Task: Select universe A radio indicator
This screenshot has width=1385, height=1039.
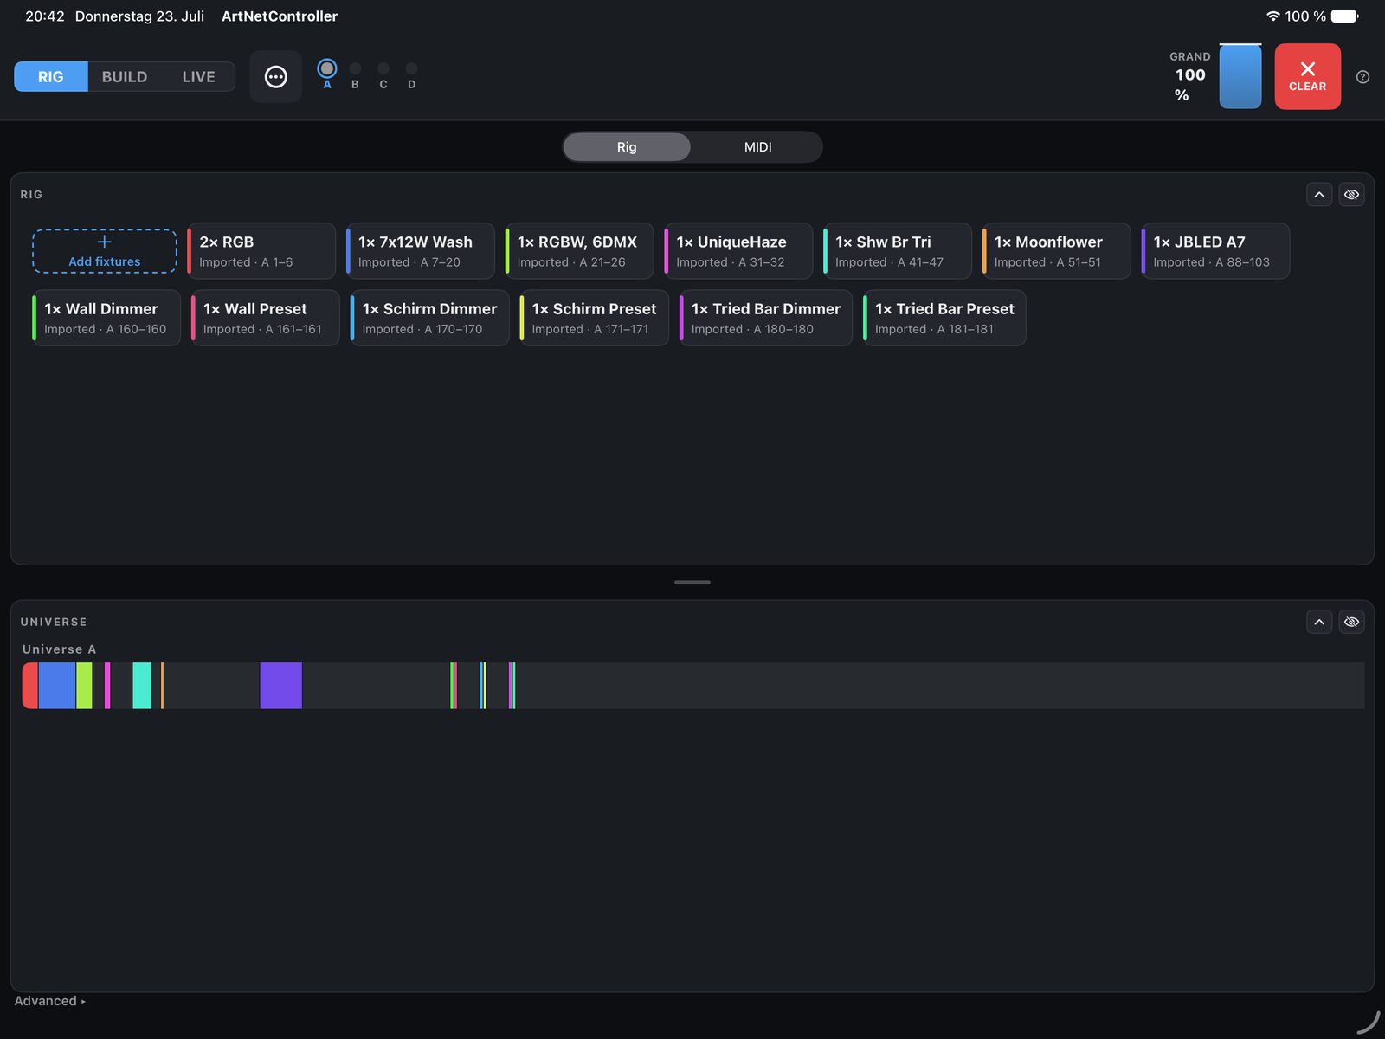Action: tap(327, 69)
